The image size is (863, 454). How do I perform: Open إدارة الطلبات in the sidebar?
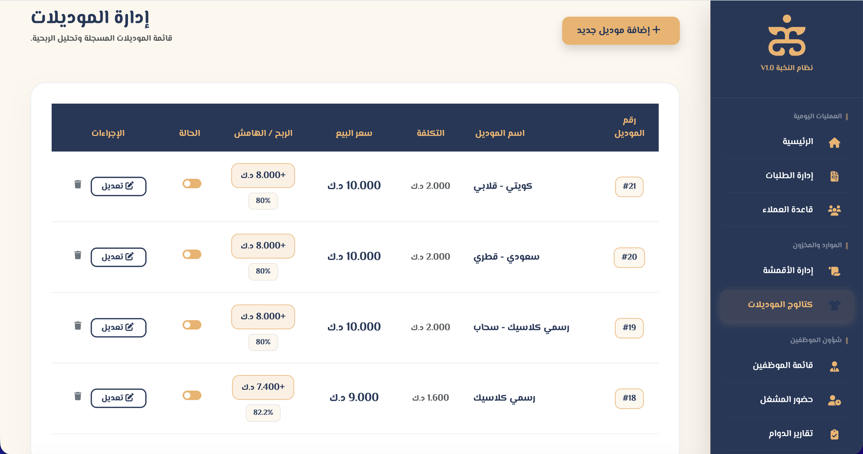pyautogui.click(x=789, y=175)
